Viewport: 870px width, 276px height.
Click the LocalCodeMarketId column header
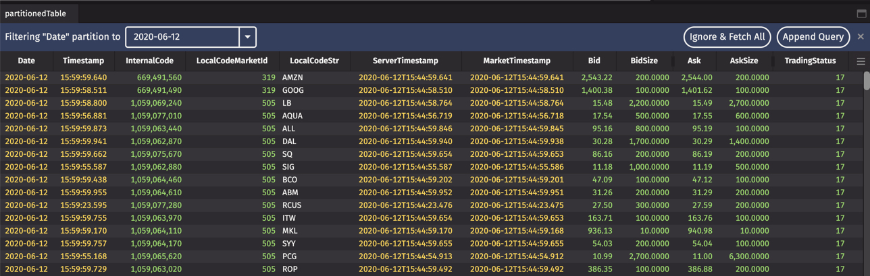click(x=232, y=61)
